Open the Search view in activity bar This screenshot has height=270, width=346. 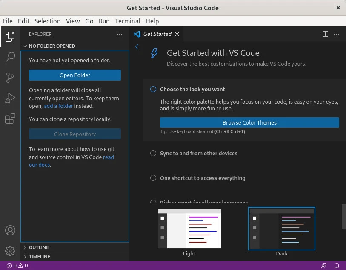click(x=10, y=57)
